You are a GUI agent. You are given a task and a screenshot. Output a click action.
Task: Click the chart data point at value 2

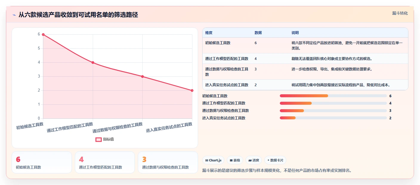(192, 90)
